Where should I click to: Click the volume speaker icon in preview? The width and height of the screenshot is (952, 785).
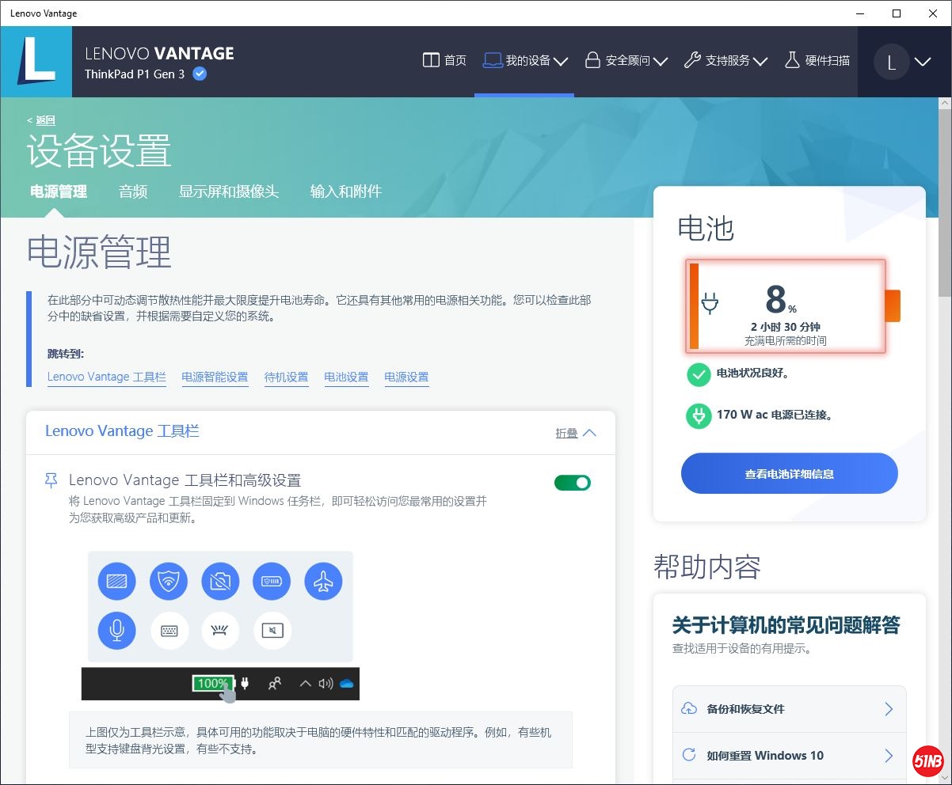click(x=326, y=684)
